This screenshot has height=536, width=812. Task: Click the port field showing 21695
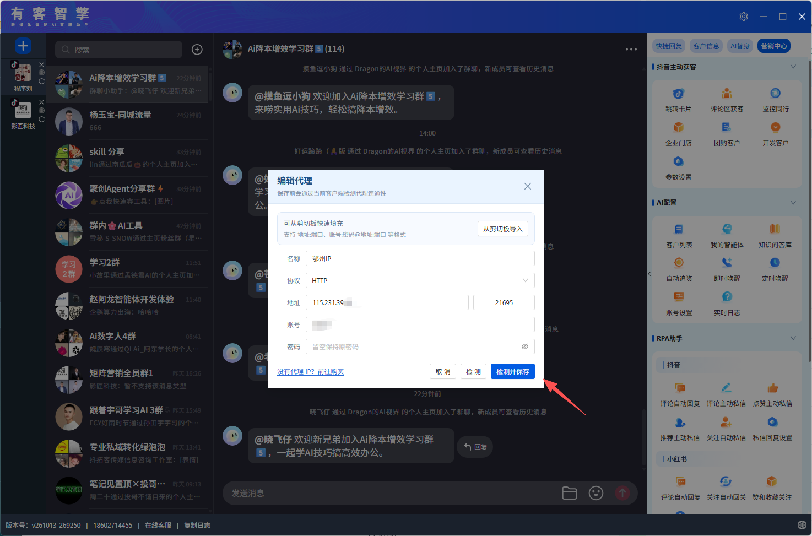pyautogui.click(x=504, y=302)
